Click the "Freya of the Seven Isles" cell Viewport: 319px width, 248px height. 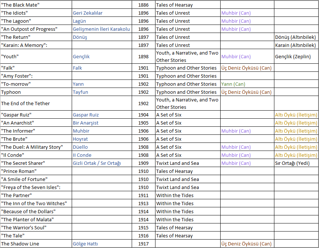tap(30, 187)
